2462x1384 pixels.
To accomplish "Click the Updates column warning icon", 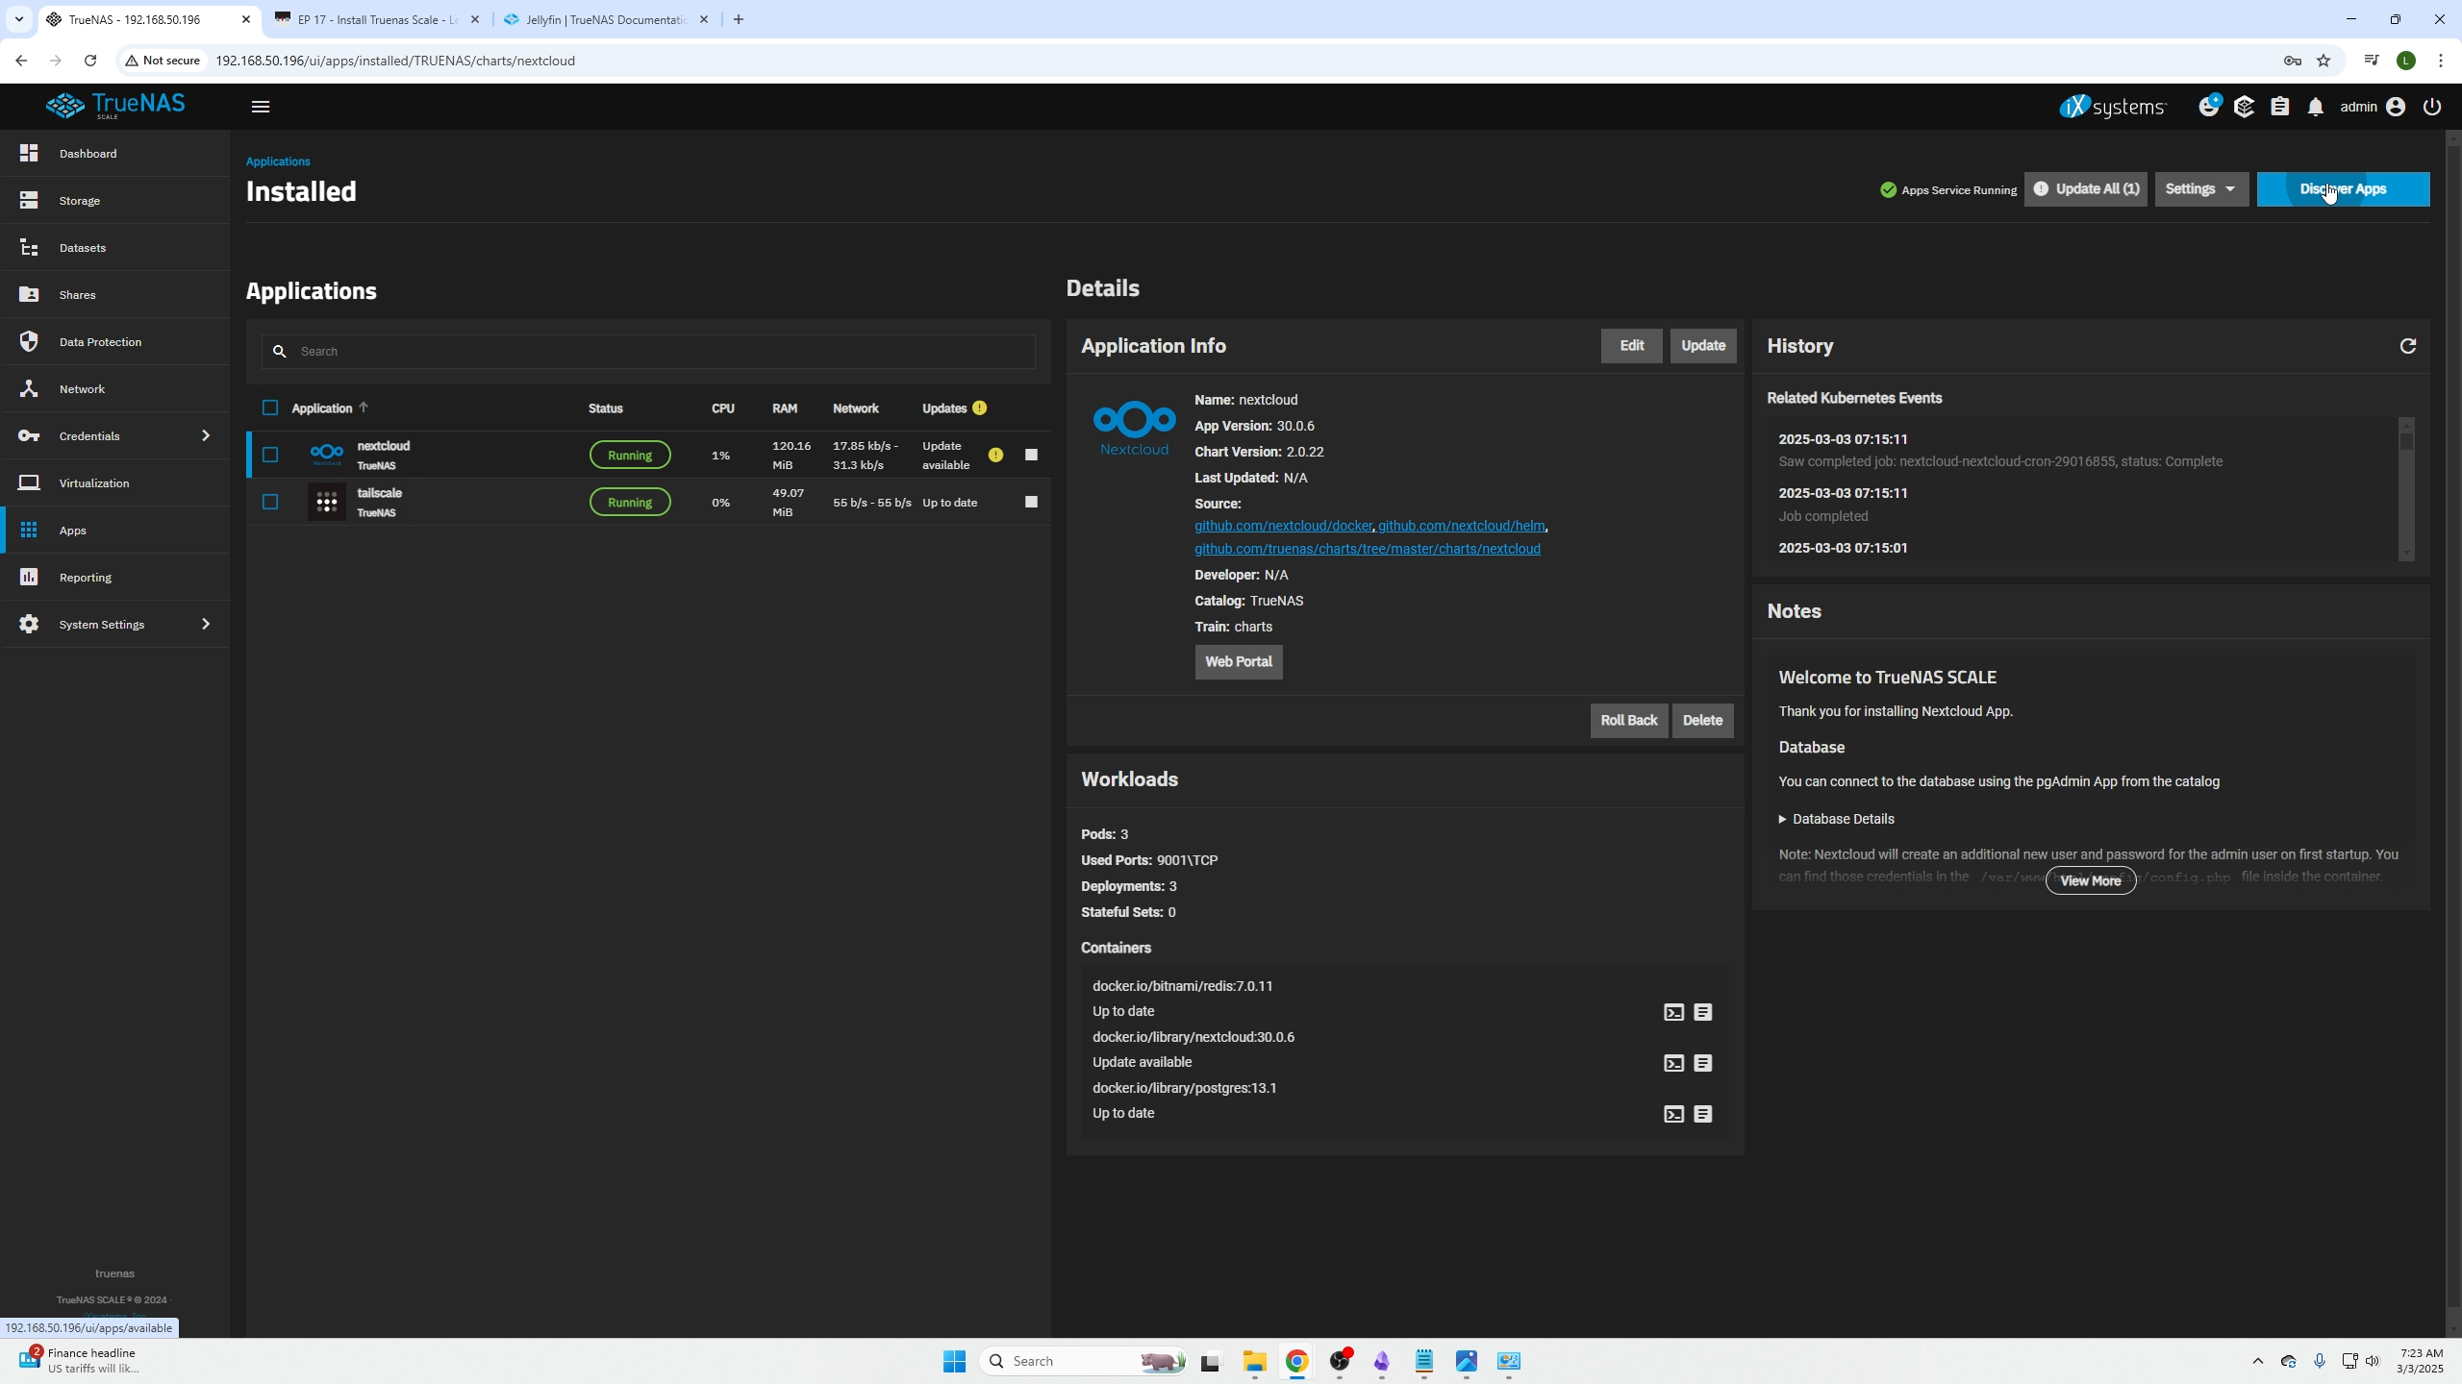I will (x=979, y=408).
